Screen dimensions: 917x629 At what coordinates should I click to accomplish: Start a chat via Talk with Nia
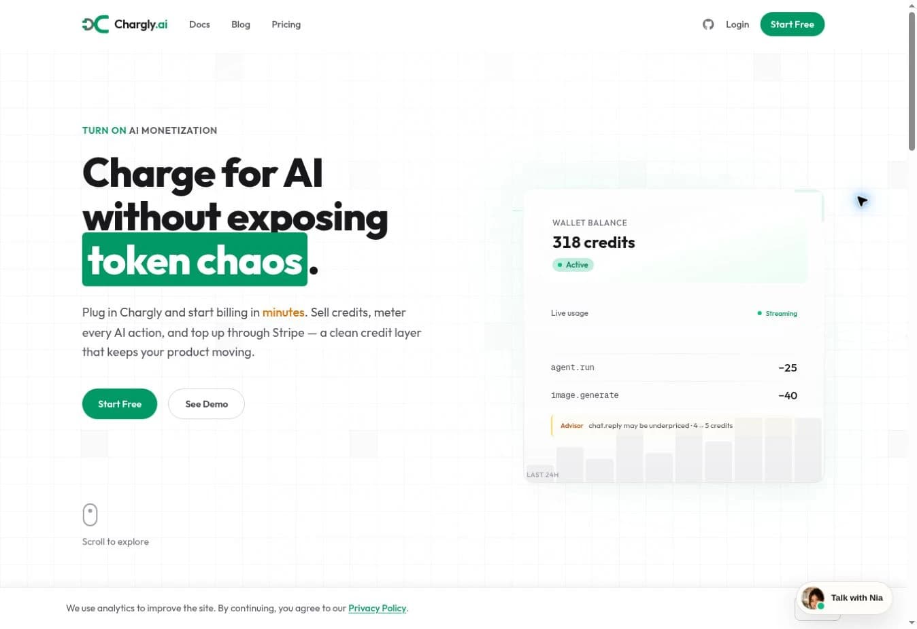[844, 598]
